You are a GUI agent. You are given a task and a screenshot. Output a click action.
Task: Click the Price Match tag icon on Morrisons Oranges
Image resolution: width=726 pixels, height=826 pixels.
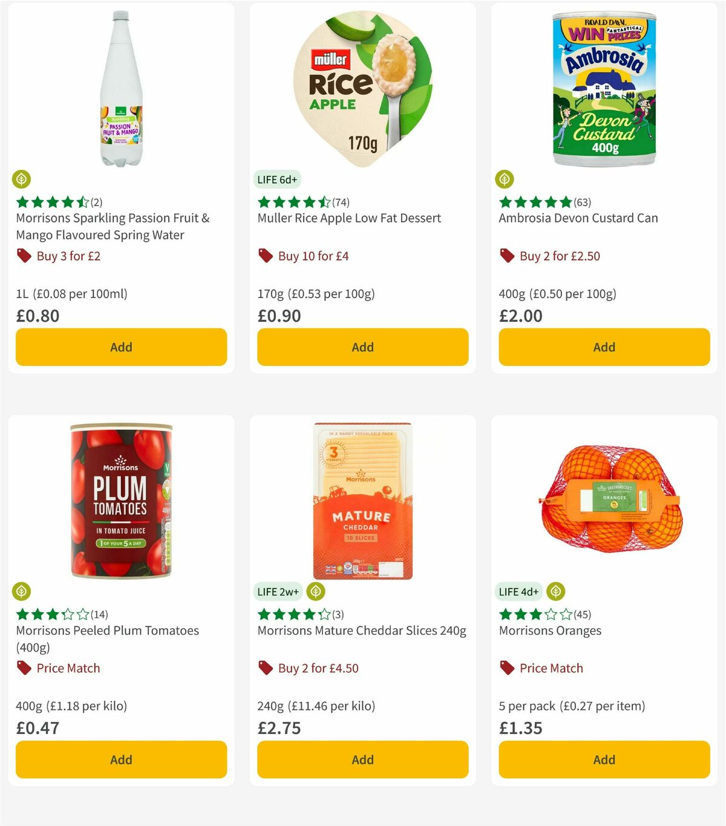coord(506,668)
